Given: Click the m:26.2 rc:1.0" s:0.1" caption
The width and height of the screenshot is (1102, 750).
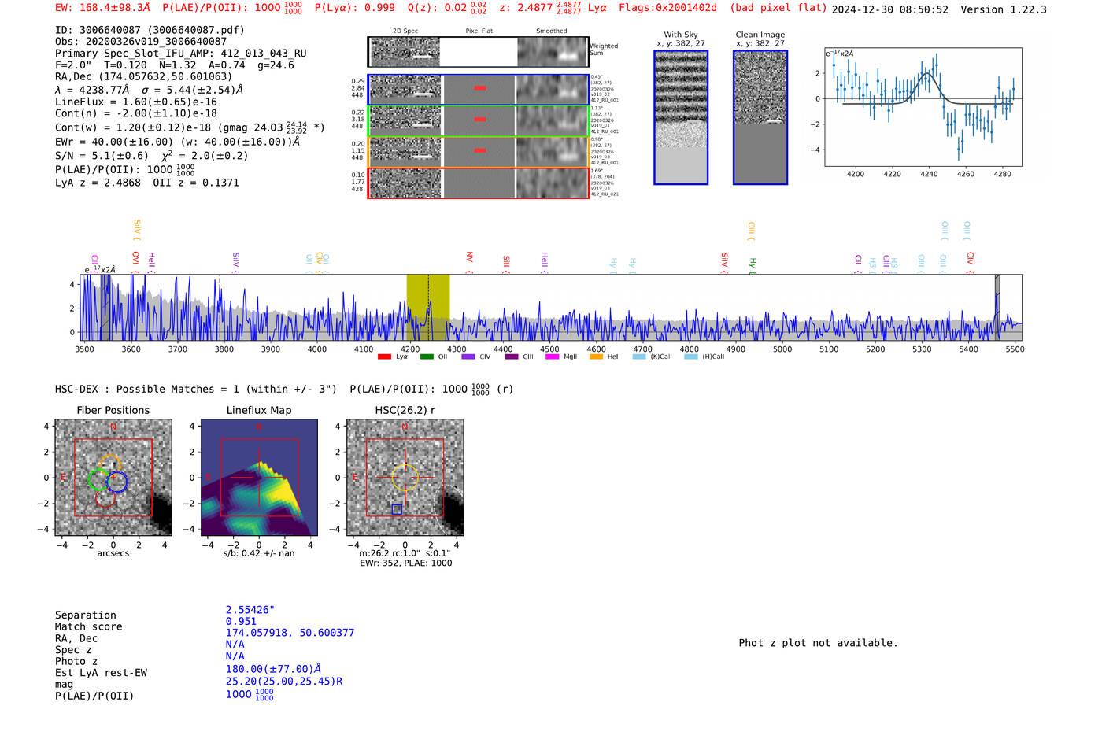Looking at the screenshot, I should point(405,554).
